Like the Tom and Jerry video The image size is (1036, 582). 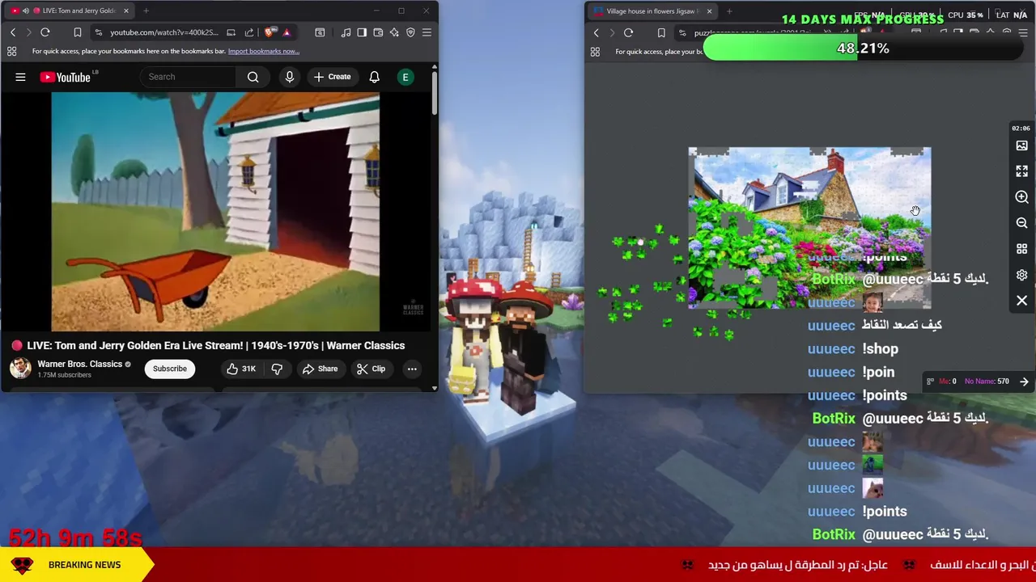(x=241, y=369)
